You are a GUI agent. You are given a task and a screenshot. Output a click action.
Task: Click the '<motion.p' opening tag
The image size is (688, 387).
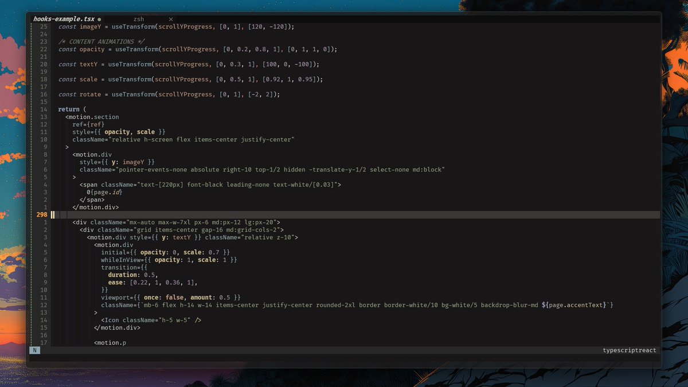110,343
